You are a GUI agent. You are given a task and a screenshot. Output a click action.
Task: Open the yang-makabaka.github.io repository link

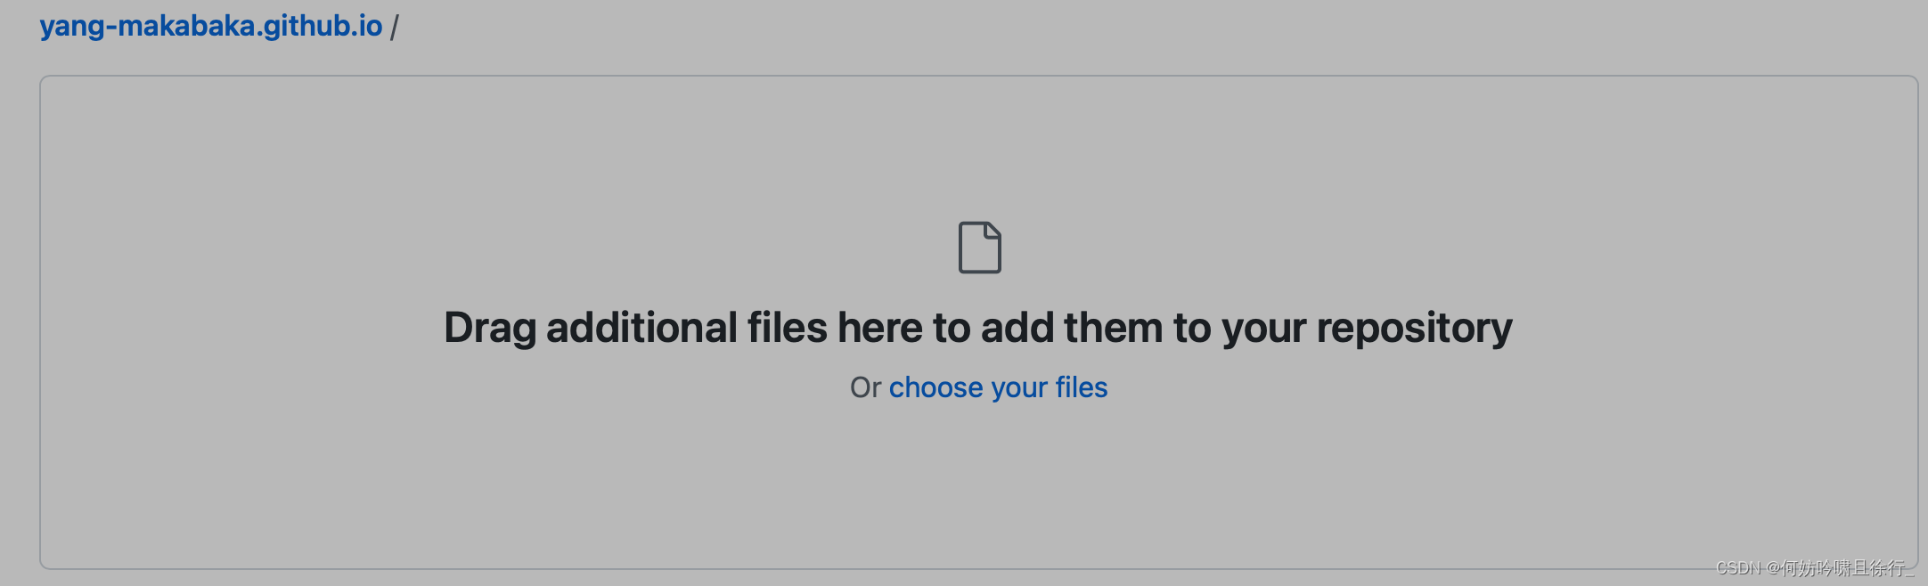pyautogui.click(x=210, y=26)
